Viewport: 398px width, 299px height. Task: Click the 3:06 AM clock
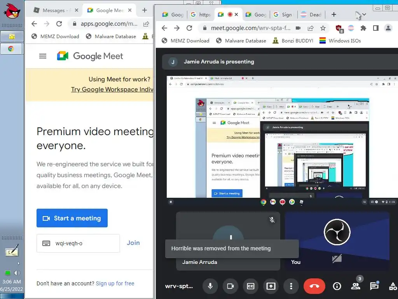(12, 282)
